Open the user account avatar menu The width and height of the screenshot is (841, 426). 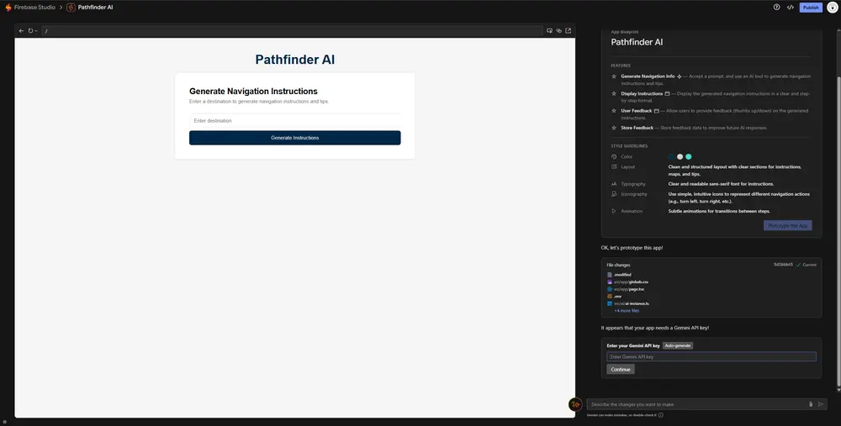tap(832, 8)
